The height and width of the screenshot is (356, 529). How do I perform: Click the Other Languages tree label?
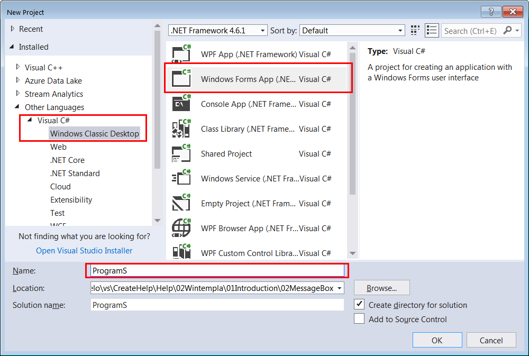pyautogui.click(x=54, y=107)
